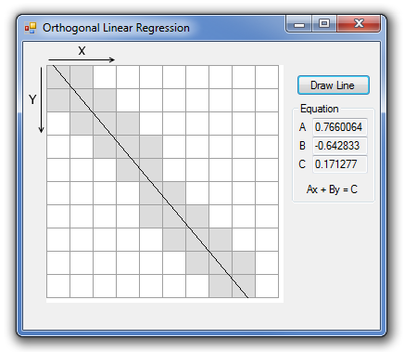
Task: Click the 'A' label beside first field
Action: pyautogui.click(x=302, y=127)
